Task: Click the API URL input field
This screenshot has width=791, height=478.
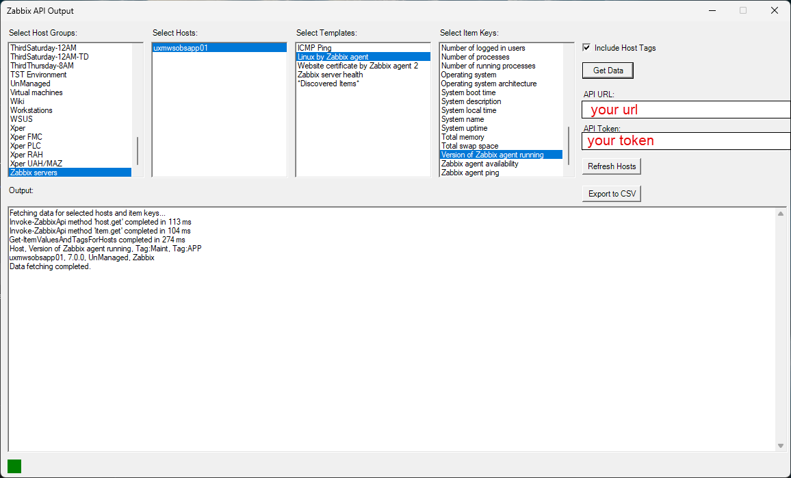Action: pos(686,110)
